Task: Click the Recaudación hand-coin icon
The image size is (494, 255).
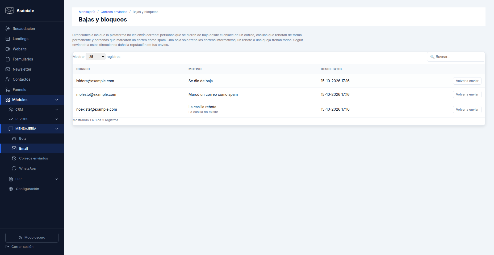Action: (8, 29)
